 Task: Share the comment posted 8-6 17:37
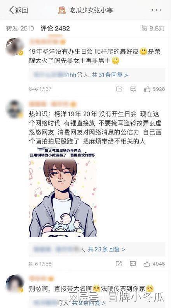tap(119, 89)
